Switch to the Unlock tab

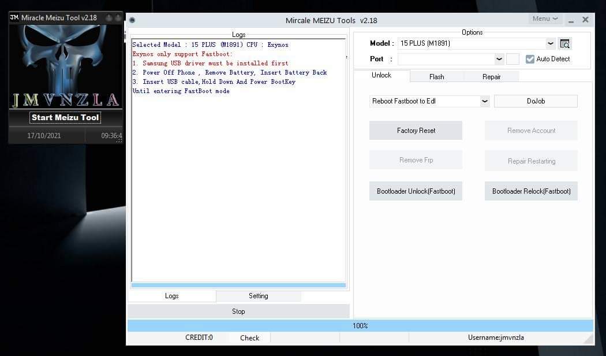[381, 76]
